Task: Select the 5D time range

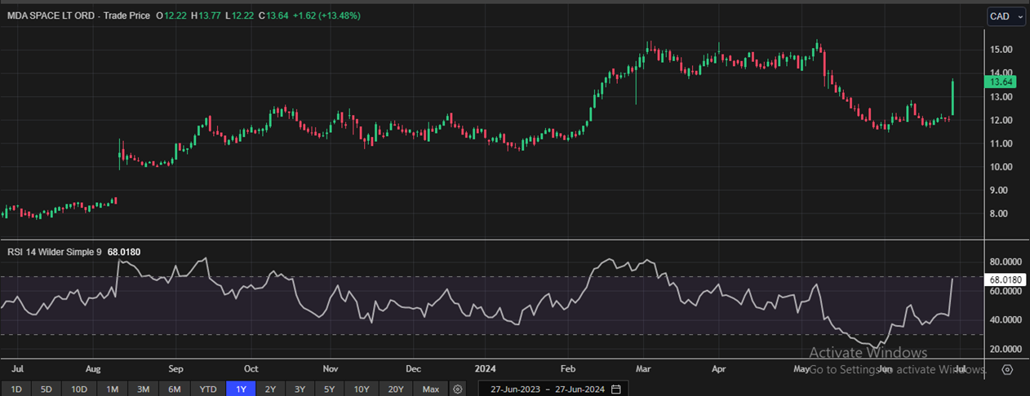Action: point(46,389)
